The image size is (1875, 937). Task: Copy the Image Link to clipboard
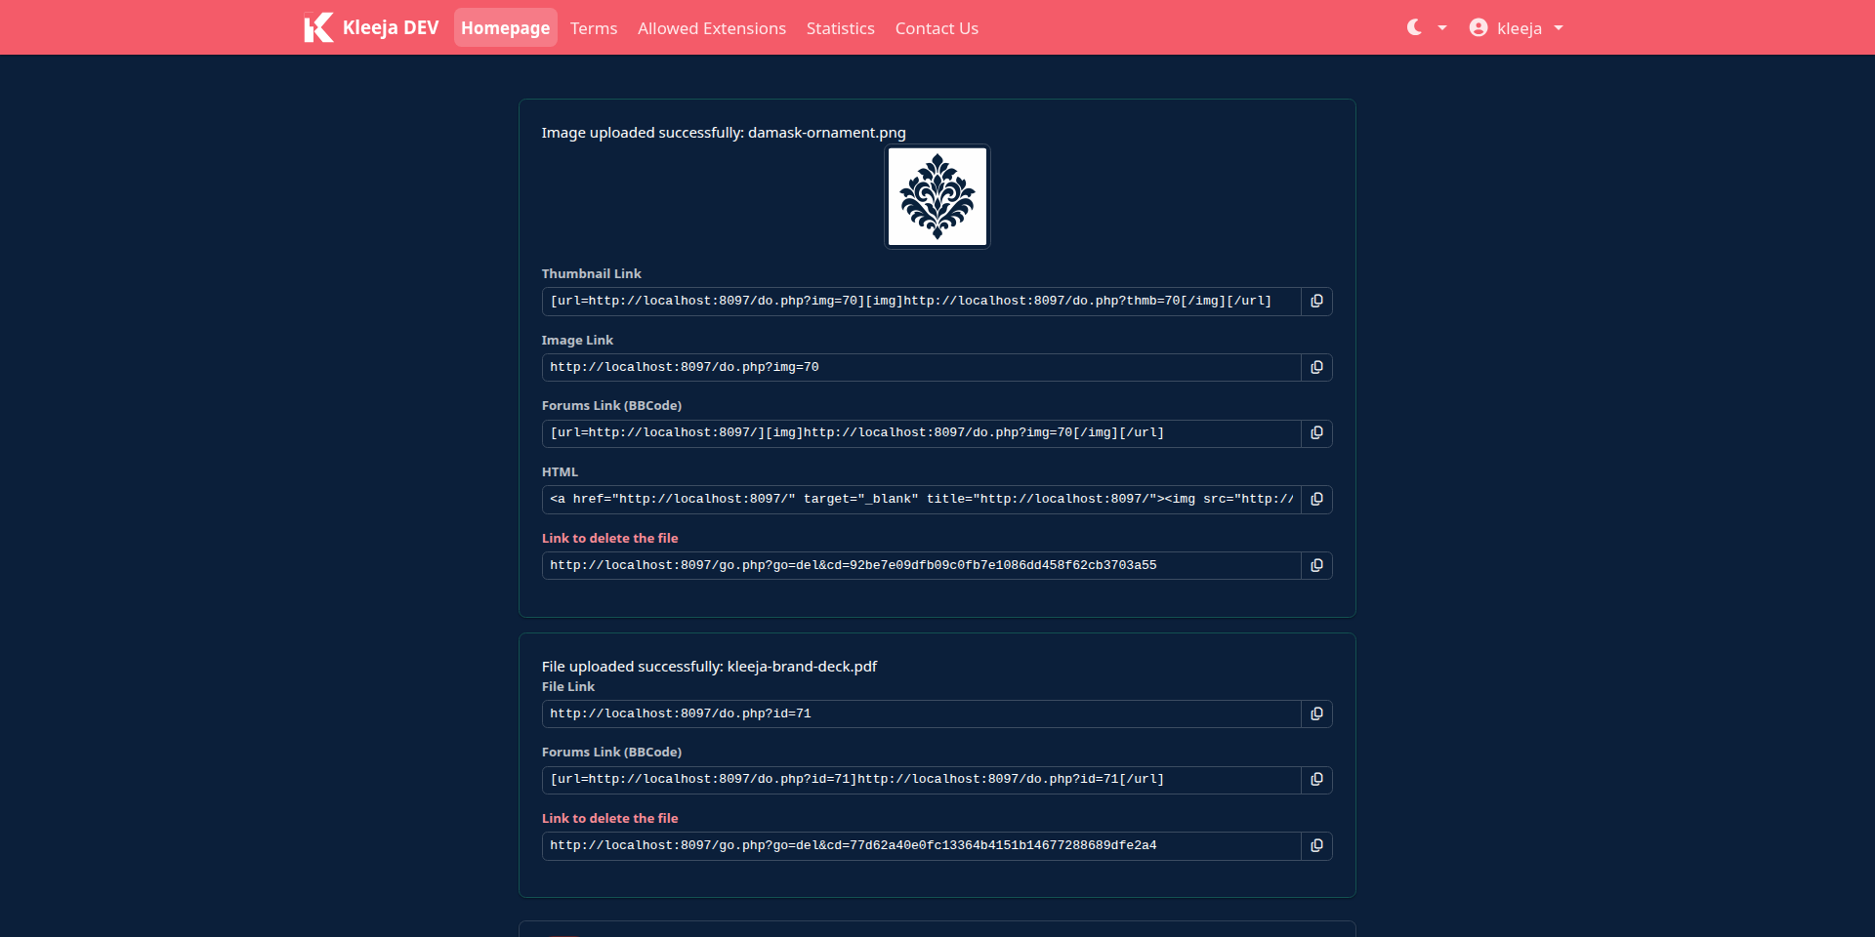click(1316, 367)
